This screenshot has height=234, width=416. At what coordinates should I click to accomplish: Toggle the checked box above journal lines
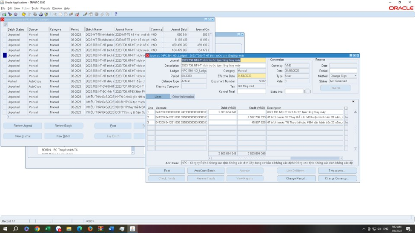(353, 101)
